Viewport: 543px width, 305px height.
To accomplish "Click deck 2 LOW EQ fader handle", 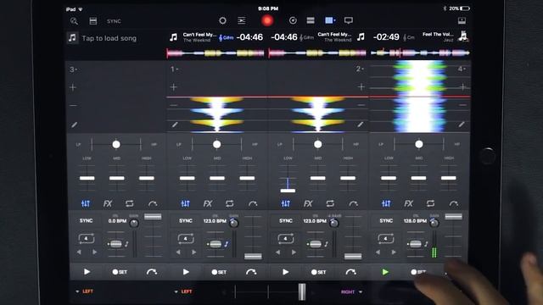I will (288, 191).
